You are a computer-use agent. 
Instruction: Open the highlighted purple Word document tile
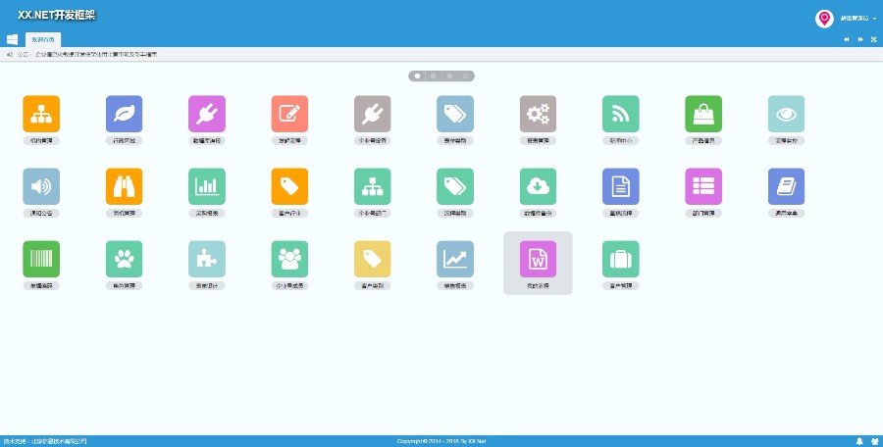click(538, 259)
